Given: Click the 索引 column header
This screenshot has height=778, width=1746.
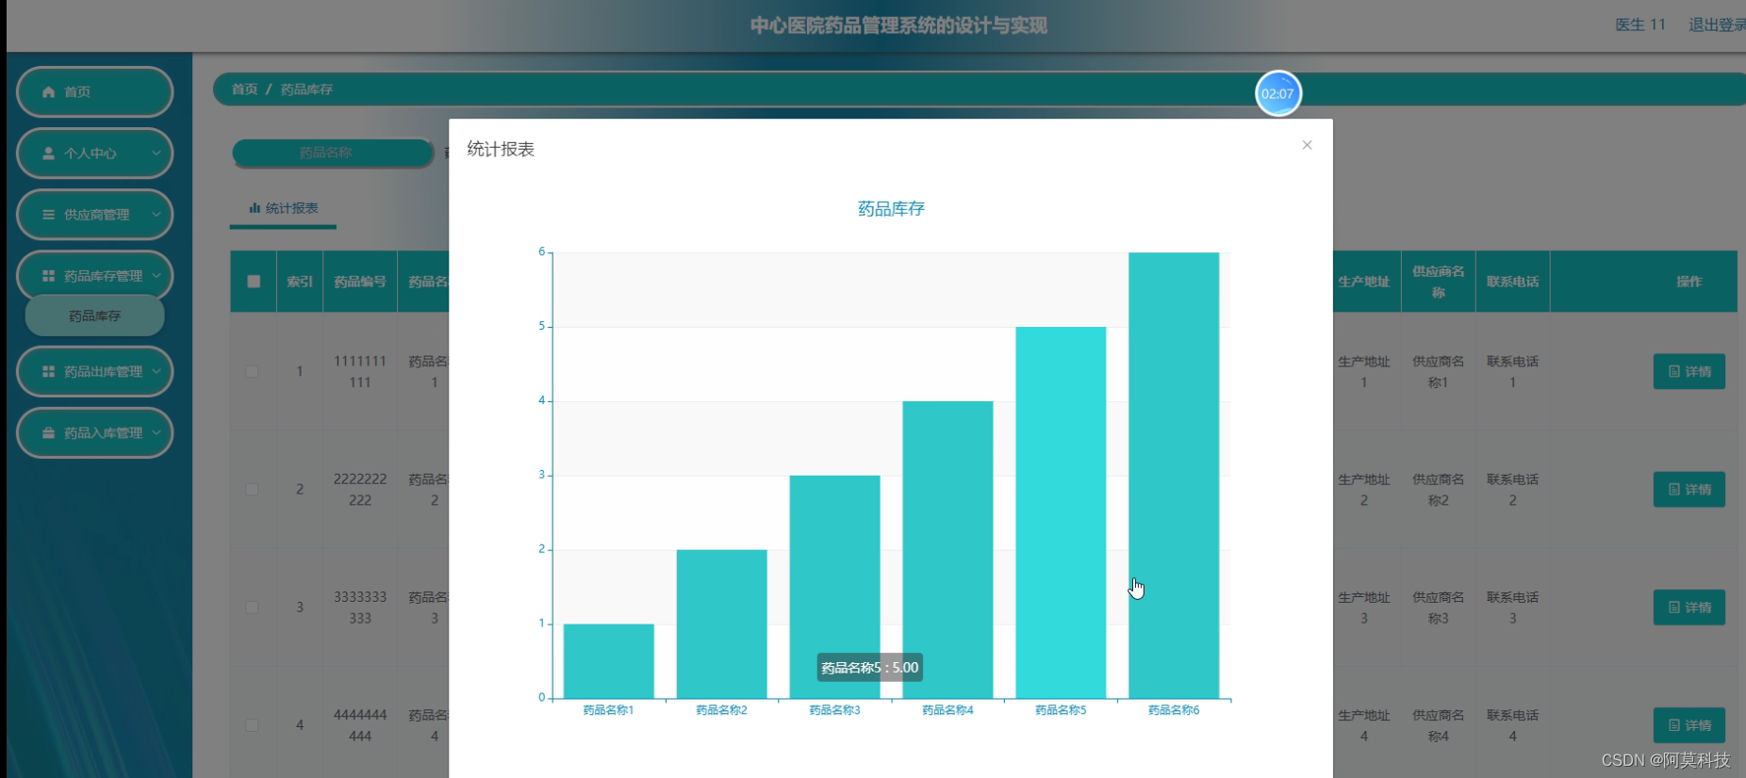Looking at the screenshot, I should tap(300, 282).
